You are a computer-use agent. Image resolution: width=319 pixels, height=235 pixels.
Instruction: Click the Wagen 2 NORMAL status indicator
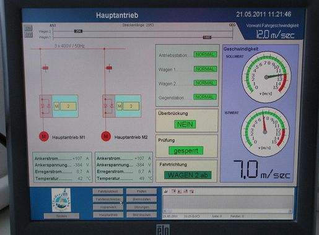[x=205, y=83]
